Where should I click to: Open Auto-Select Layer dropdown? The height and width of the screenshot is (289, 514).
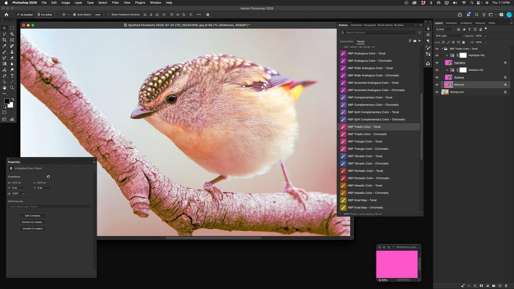pos(99,15)
